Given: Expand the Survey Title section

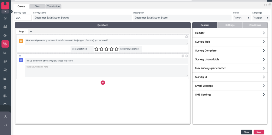Looking at the screenshot, I should pyautogui.click(x=230, y=42).
